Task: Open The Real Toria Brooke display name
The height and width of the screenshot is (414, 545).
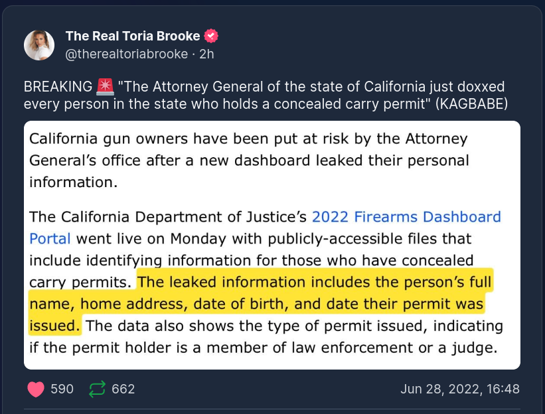Action: (133, 36)
